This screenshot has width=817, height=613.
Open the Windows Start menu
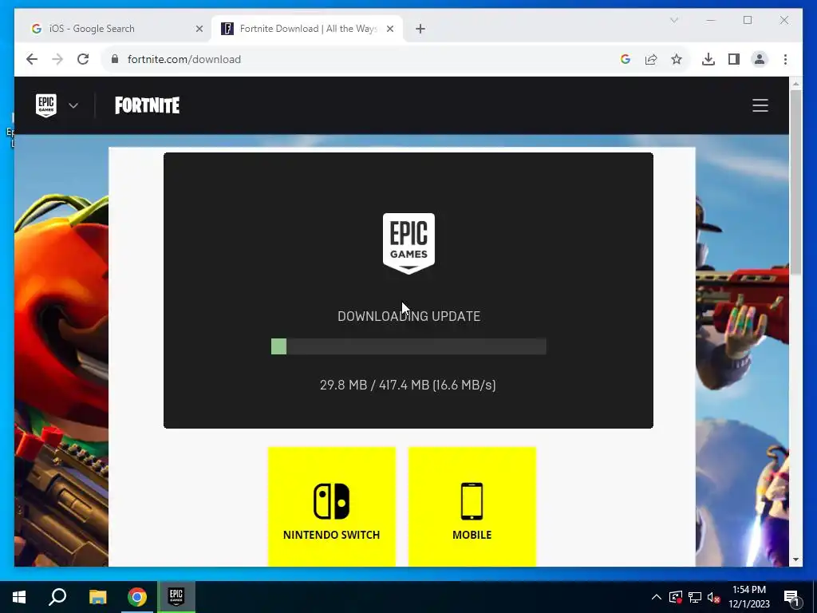pyautogui.click(x=19, y=597)
